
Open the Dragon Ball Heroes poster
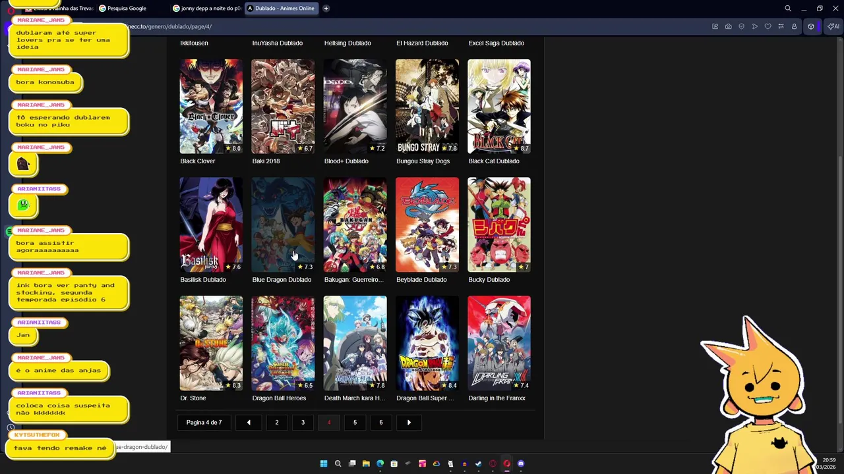(283, 343)
